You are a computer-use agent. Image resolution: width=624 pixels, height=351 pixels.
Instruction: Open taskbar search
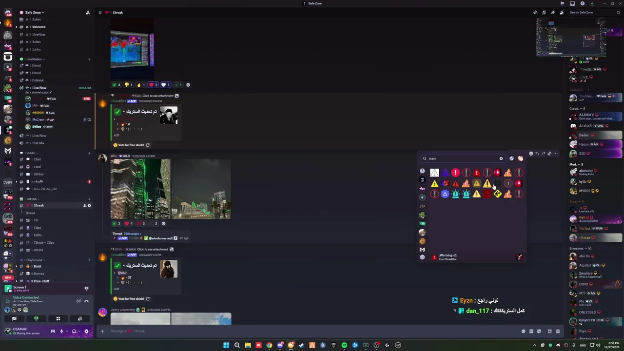point(237,345)
